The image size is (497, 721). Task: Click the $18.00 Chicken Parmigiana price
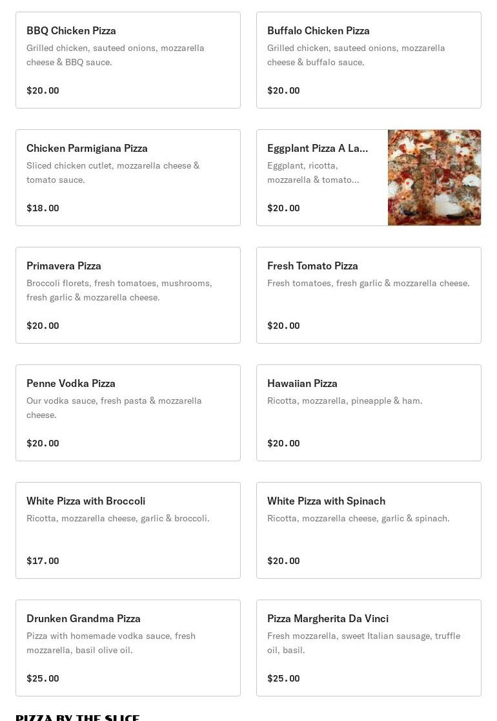coord(43,208)
